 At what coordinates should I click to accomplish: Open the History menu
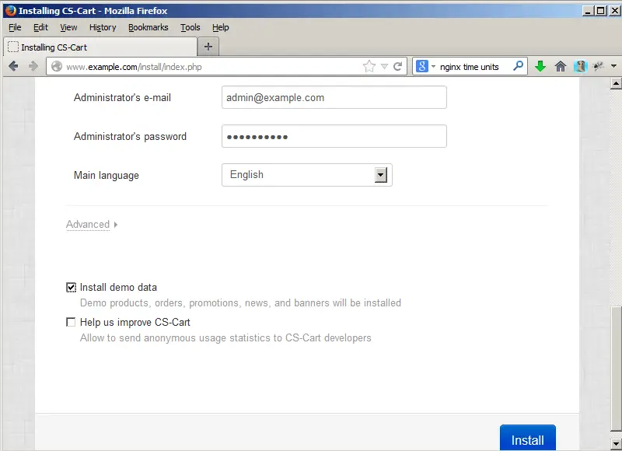pos(103,27)
